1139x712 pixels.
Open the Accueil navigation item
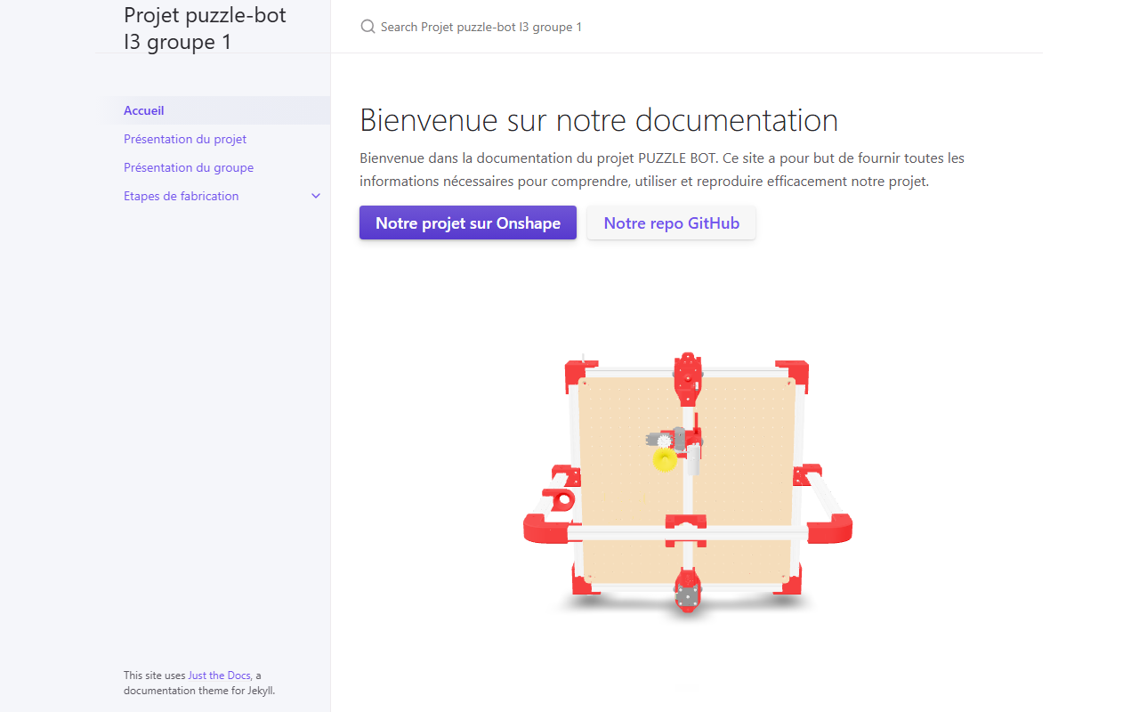213,110
